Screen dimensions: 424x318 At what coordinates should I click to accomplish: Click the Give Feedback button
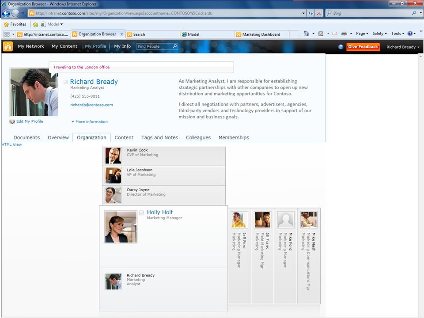coord(363,47)
